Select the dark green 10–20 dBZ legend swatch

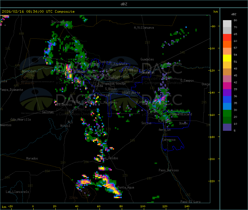[x=227, y=120]
